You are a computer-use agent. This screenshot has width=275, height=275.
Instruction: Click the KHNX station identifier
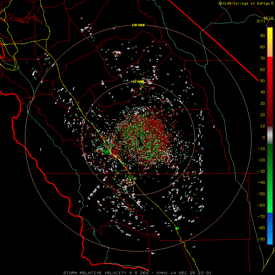tap(162, 273)
